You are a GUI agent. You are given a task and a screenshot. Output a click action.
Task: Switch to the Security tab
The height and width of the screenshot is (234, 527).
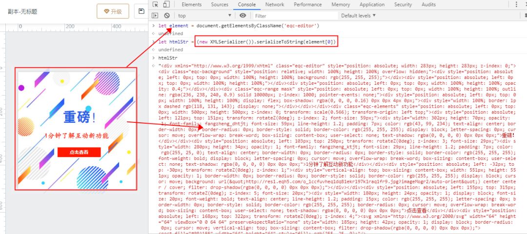tap(403, 4)
